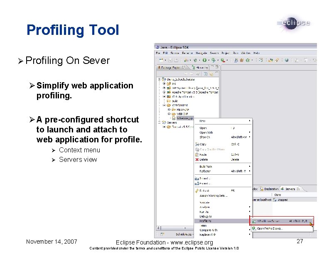Open the Run menu

point(236,53)
